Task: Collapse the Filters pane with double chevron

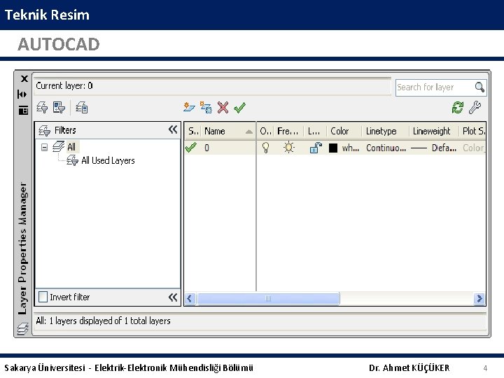Action: pos(173,130)
